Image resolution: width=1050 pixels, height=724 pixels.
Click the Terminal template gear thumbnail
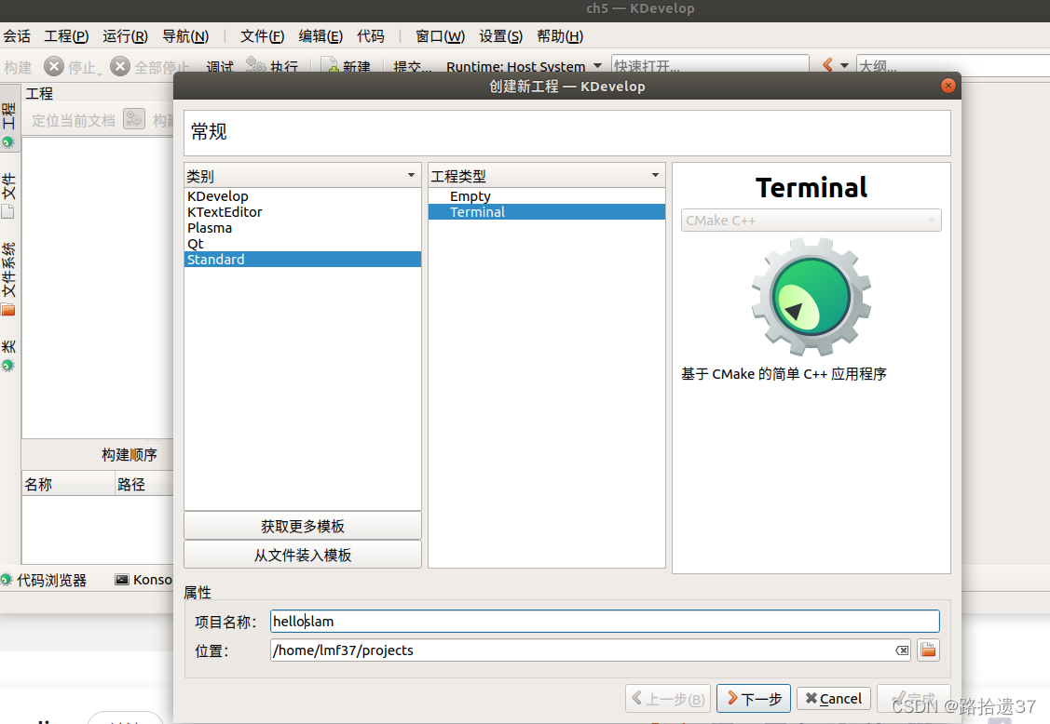pyautogui.click(x=811, y=297)
